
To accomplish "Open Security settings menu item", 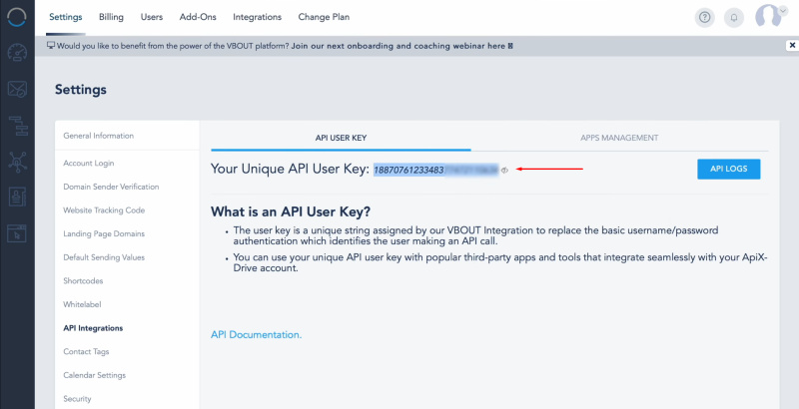I will pos(77,399).
